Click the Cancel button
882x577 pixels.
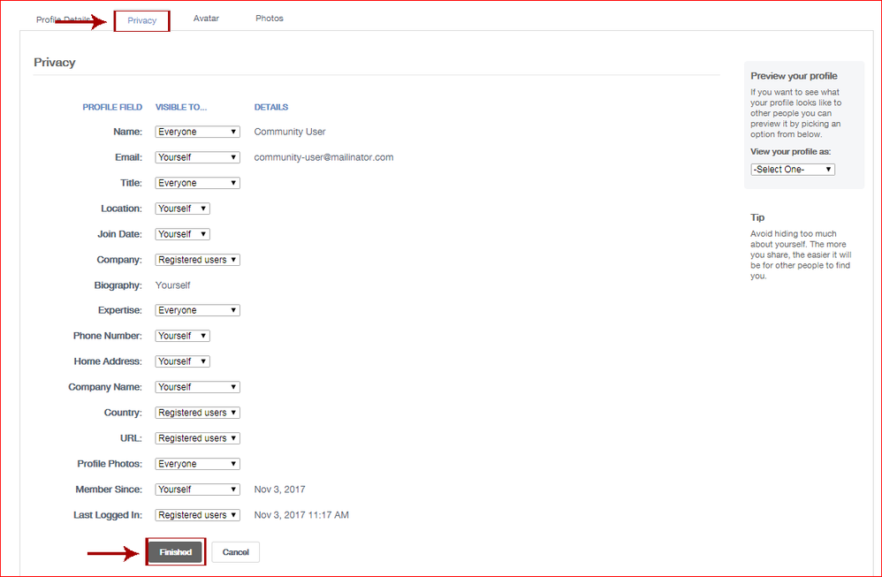coord(235,552)
